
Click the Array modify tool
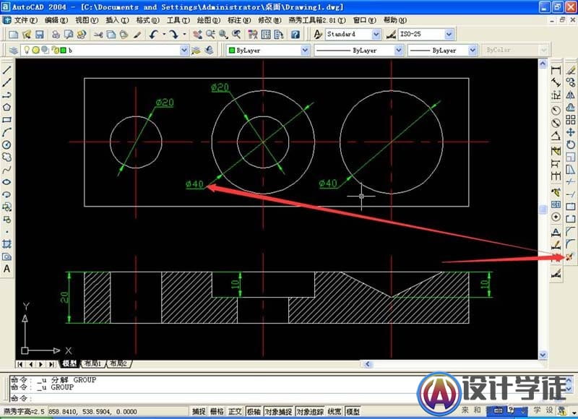click(x=571, y=120)
